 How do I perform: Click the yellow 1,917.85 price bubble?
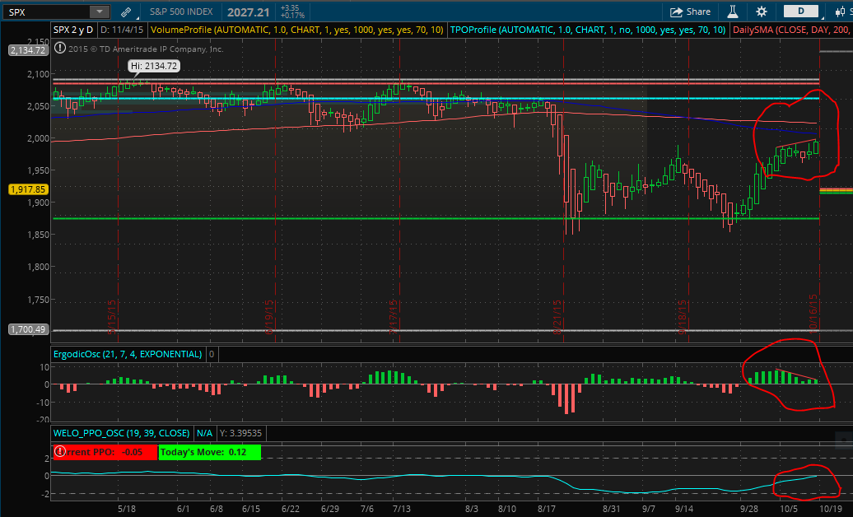[x=28, y=189]
